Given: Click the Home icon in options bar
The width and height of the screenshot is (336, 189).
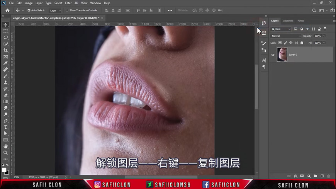Looking at the screenshot, I should pos(7,10).
